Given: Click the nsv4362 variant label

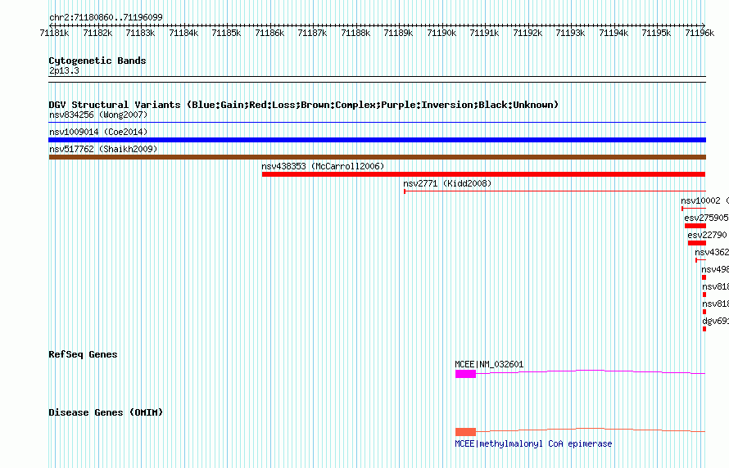Looking at the screenshot, I should [712, 252].
